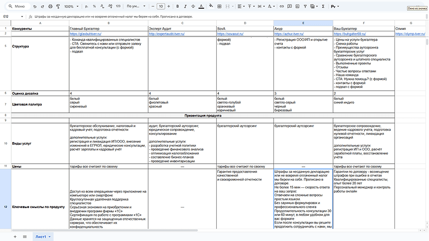Switch to the Лист1 tab

(41, 237)
